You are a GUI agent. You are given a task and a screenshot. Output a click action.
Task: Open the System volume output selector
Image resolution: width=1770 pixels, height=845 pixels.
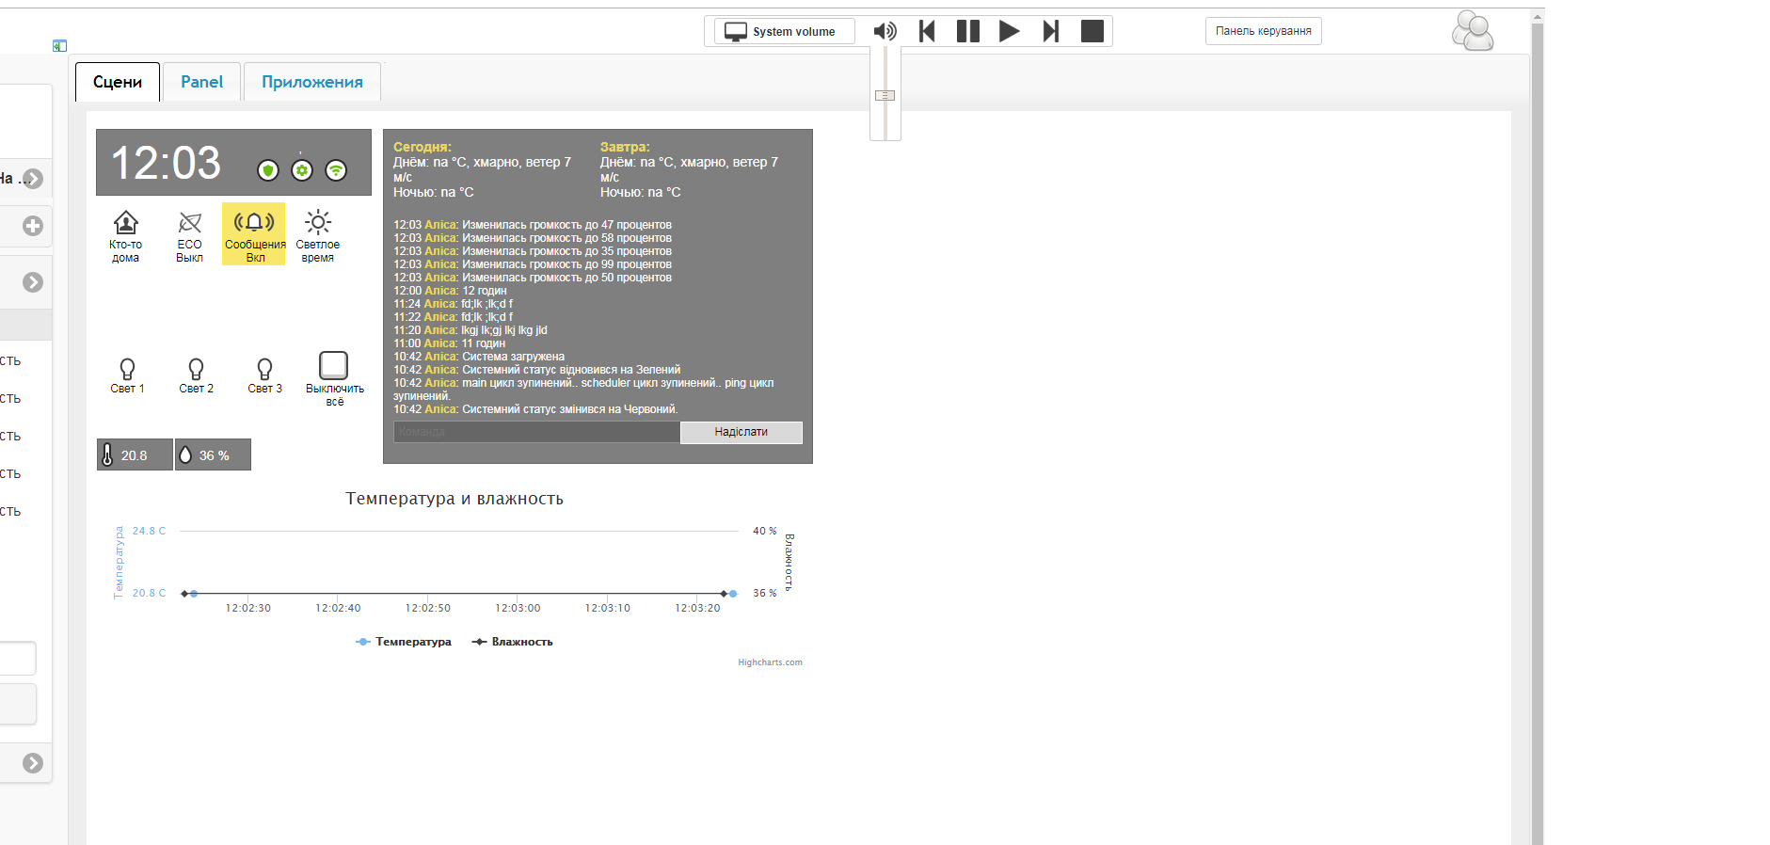click(785, 31)
